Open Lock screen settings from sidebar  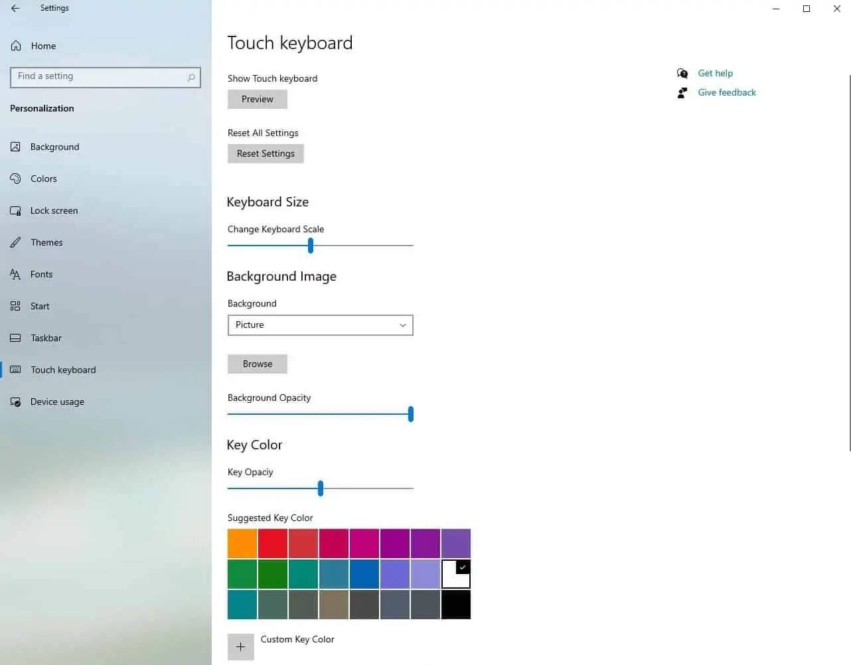tap(54, 210)
